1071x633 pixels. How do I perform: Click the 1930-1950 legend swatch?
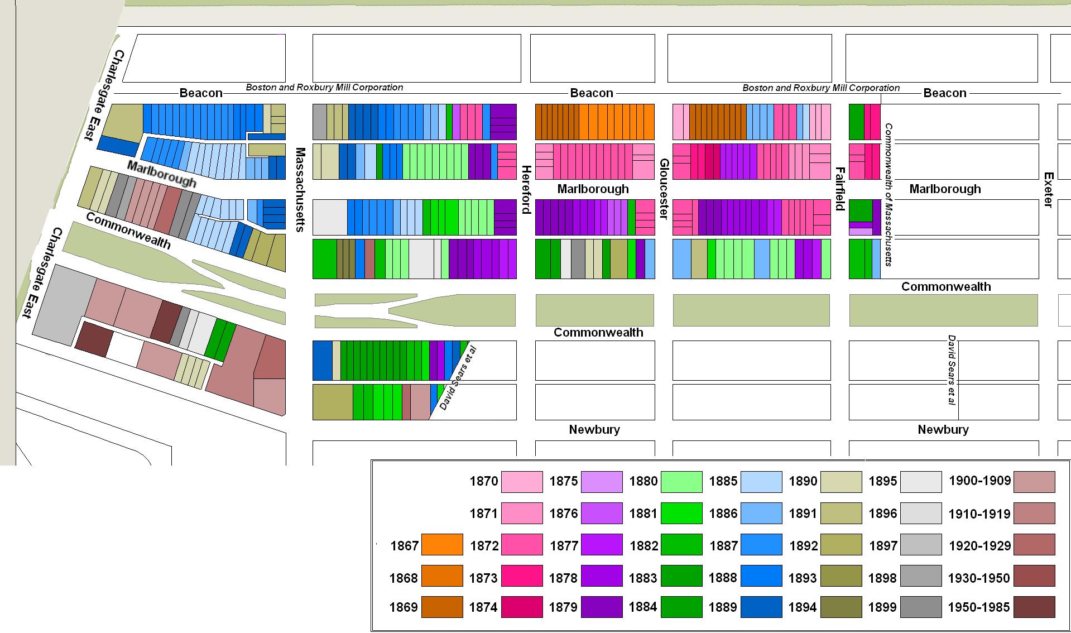(x=1034, y=576)
